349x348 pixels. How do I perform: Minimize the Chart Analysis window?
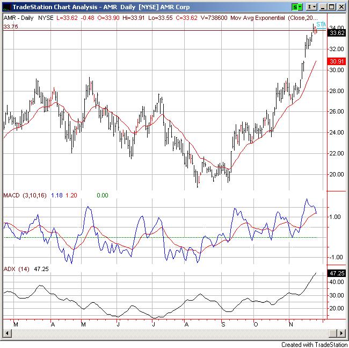pos(323,7)
